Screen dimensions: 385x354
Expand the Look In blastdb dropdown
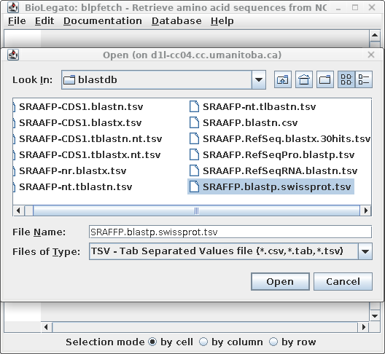259,79
